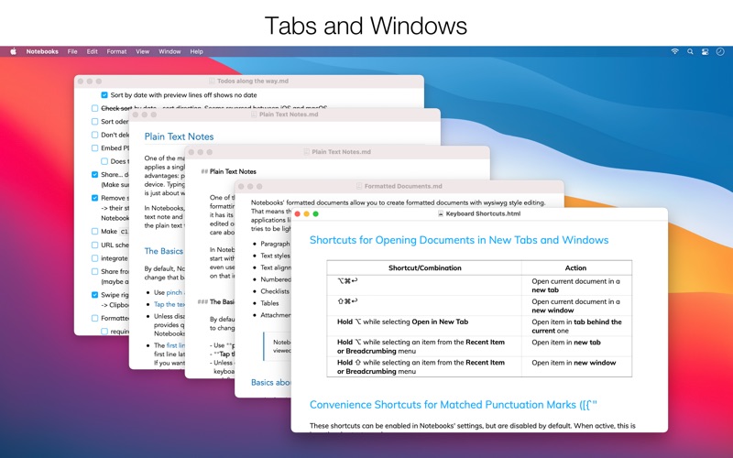Uncheck the 'Share...' todo checkbox
Viewport: 733px width, 458px height.
click(95, 174)
